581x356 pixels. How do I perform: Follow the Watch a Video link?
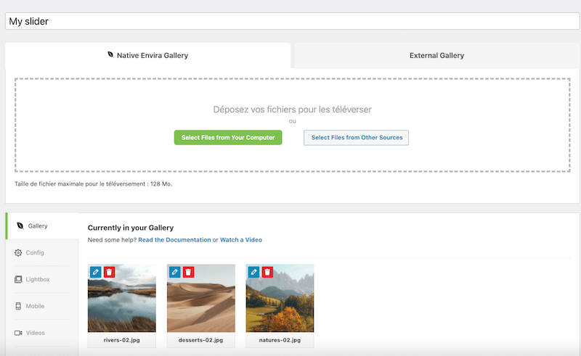[241, 240]
